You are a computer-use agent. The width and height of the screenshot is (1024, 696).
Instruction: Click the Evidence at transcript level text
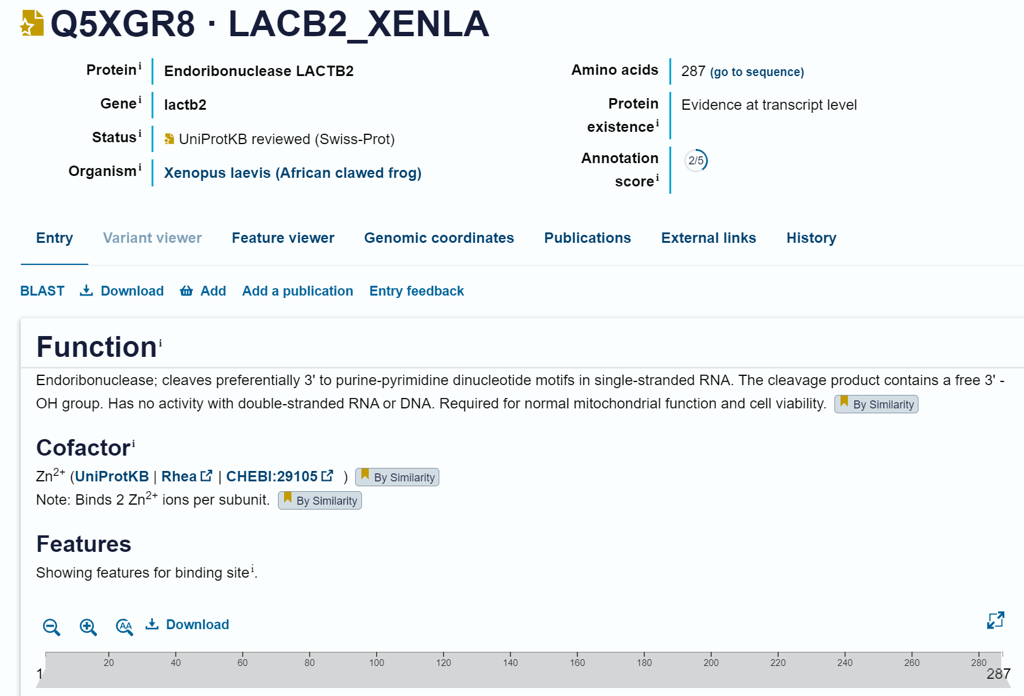pos(769,105)
